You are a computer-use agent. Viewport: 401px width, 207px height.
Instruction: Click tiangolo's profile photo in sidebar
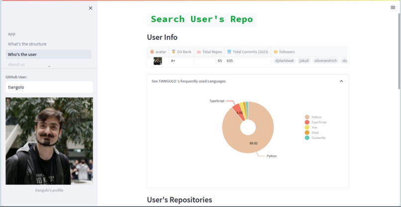(x=49, y=141)
